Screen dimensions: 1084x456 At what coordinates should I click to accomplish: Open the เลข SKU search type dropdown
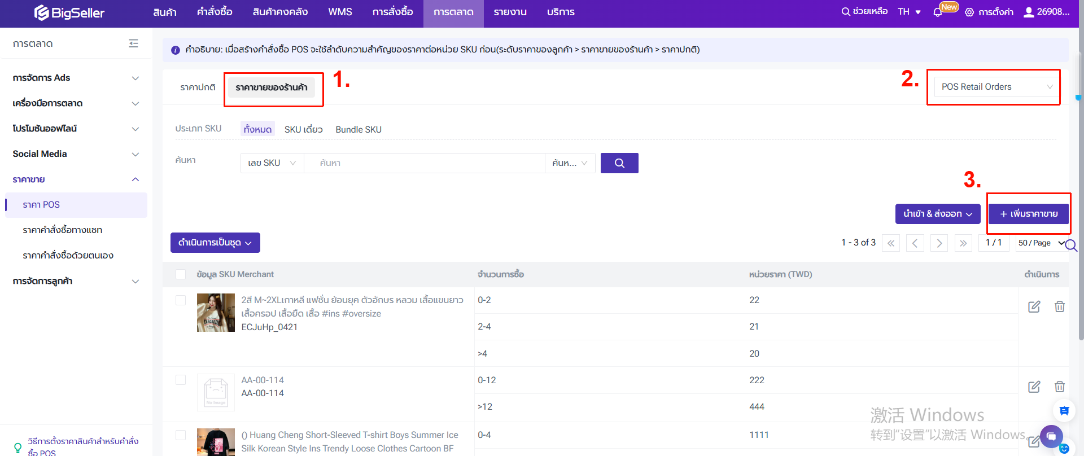tap(272, 163)
